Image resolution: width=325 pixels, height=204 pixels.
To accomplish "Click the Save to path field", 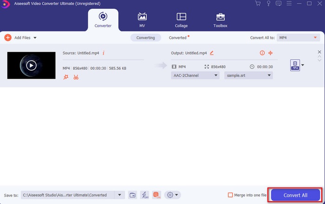I will tap(68, 195).
